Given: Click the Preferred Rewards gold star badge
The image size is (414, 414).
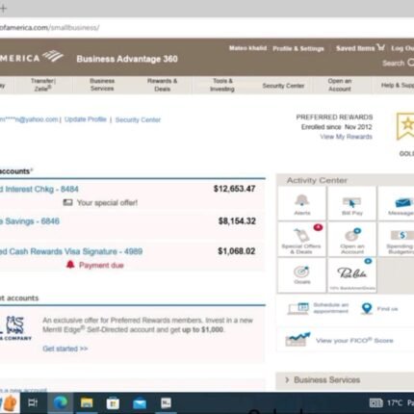Looking at the screenshot, I should tap(405, 126).
